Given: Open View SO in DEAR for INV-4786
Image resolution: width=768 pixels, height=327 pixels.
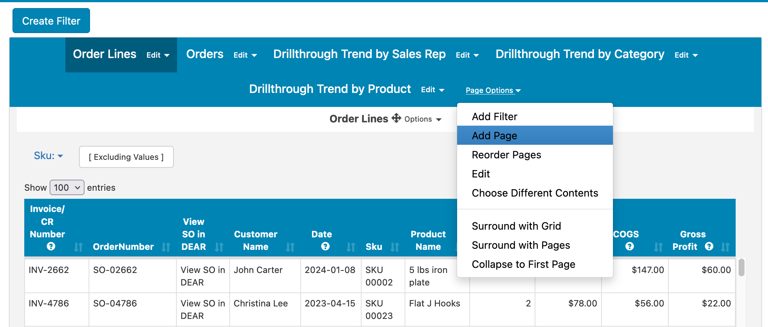Looking at the screenshot, I should click(x=202, y=309).
